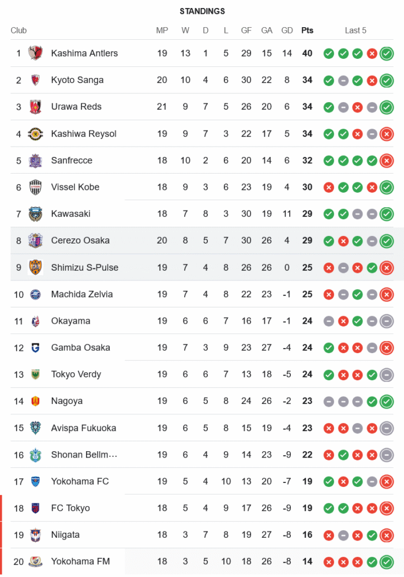
Task: Select the Niigata table row name
Action: click(65, 535)
